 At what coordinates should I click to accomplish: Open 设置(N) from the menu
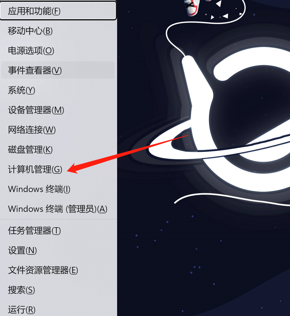pos(58,250)
